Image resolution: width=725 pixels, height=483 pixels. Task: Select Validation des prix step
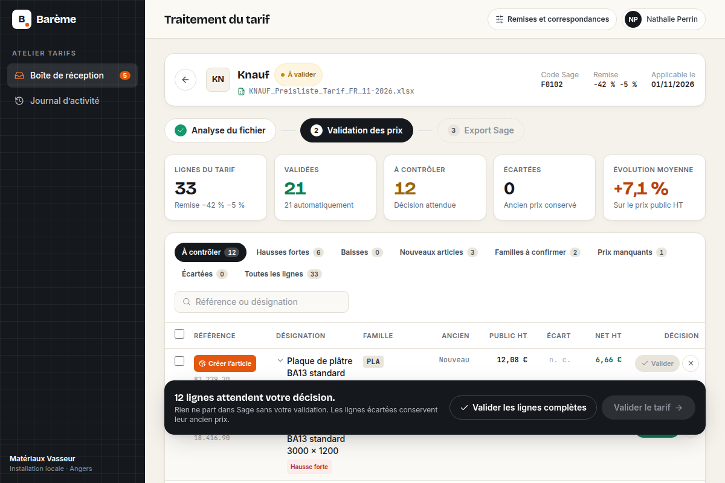tap(356, 130)
